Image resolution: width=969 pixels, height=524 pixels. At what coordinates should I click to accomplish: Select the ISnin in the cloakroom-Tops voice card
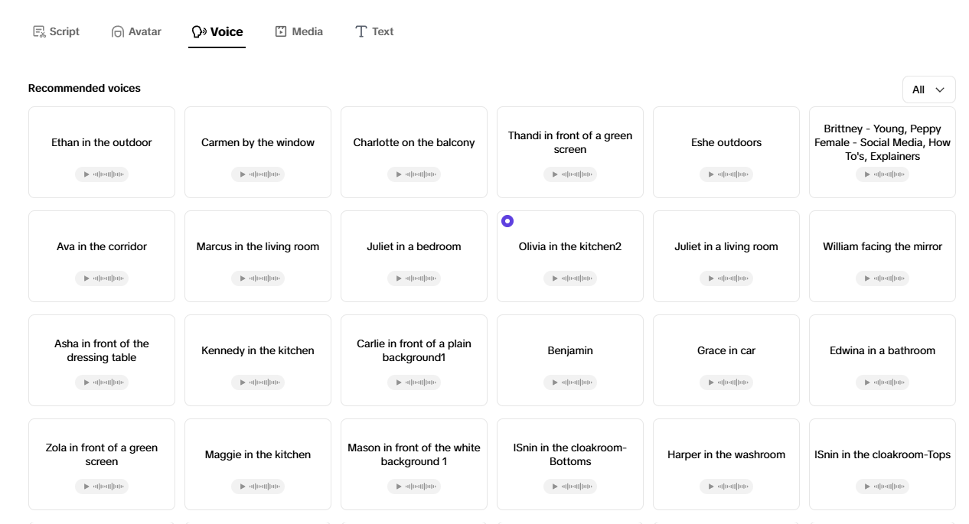click(x=883, y=464)
